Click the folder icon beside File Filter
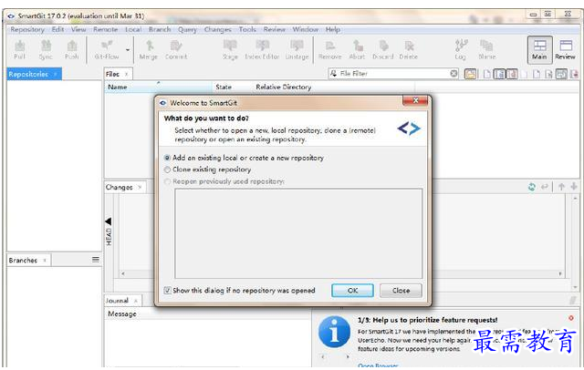The width and height of the screenshot is (584, 370). coord(471,74)
